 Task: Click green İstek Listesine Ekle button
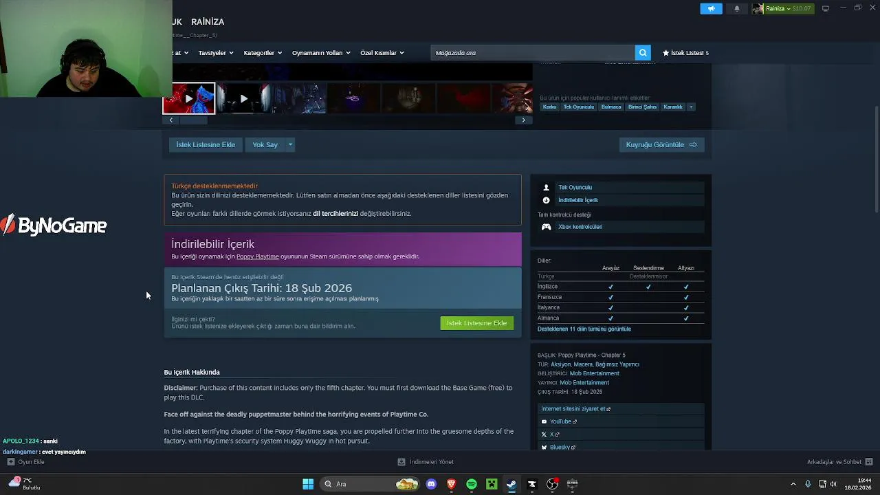(x=476, y=323)
